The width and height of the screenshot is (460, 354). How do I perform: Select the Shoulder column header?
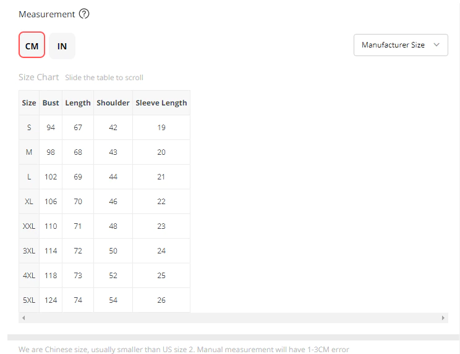pyautogui.click(x=113, y=103)
